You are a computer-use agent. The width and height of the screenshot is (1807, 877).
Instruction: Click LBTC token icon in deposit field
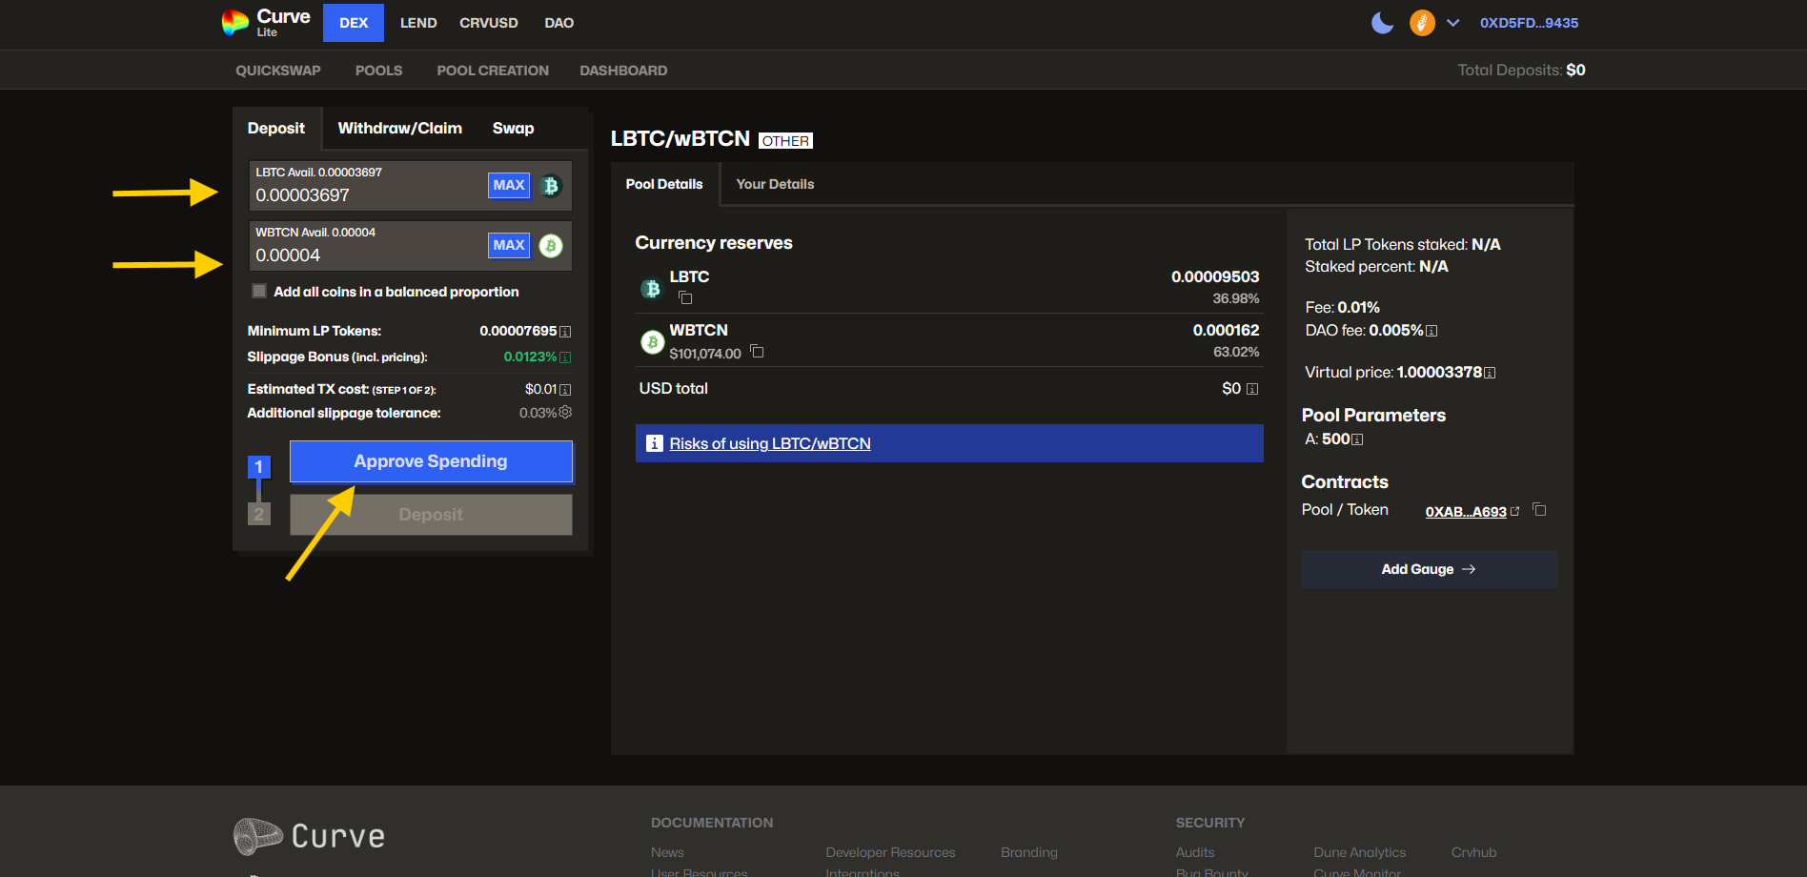[551, 186]
